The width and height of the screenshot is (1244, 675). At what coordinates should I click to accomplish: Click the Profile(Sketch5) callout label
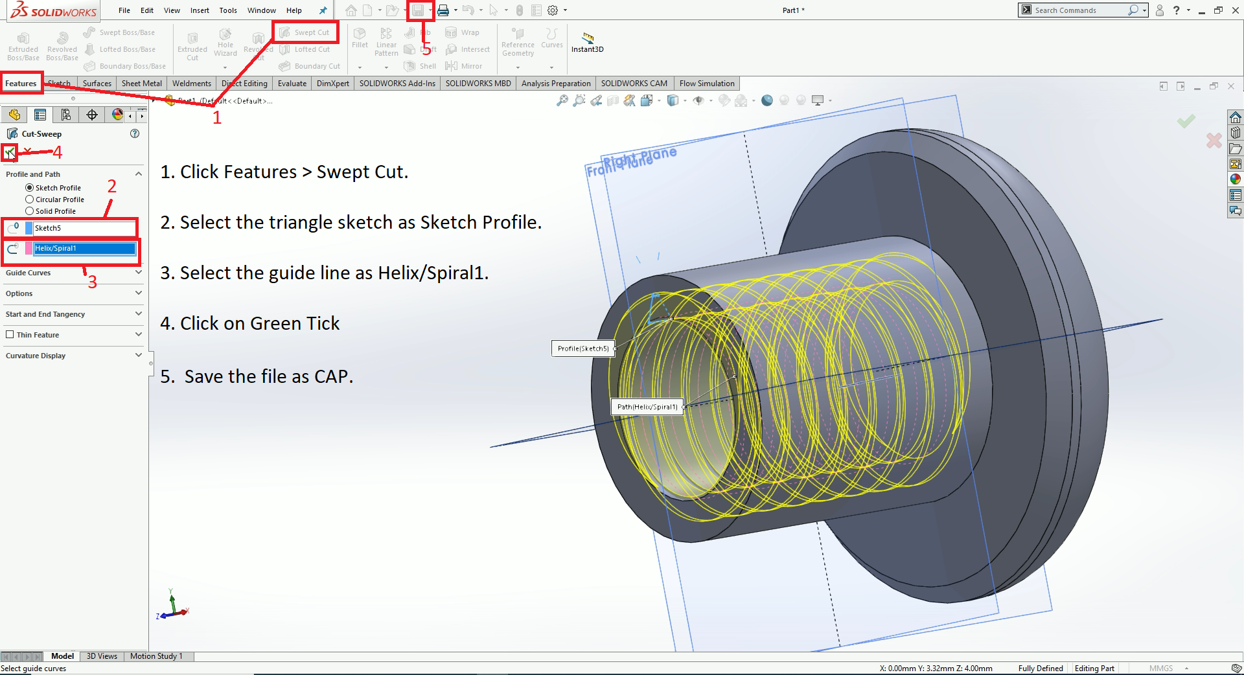coord(583,349)
